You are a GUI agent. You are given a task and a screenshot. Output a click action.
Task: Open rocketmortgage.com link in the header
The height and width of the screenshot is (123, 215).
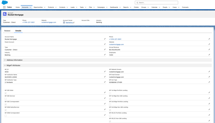[49, 22]
